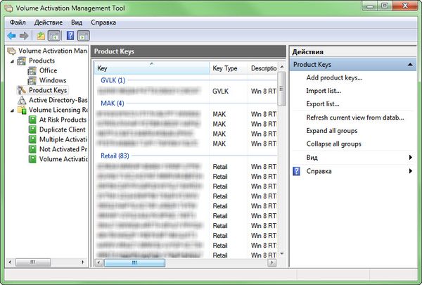This screenshot has height=285, width=422.
Task: Click the Back arrow toolbar icon
Action: click(x=11, y=36)
